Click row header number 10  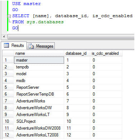(8, 121)
